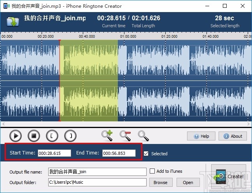
Task: Click the End Time field
Action: coord(119,153)
